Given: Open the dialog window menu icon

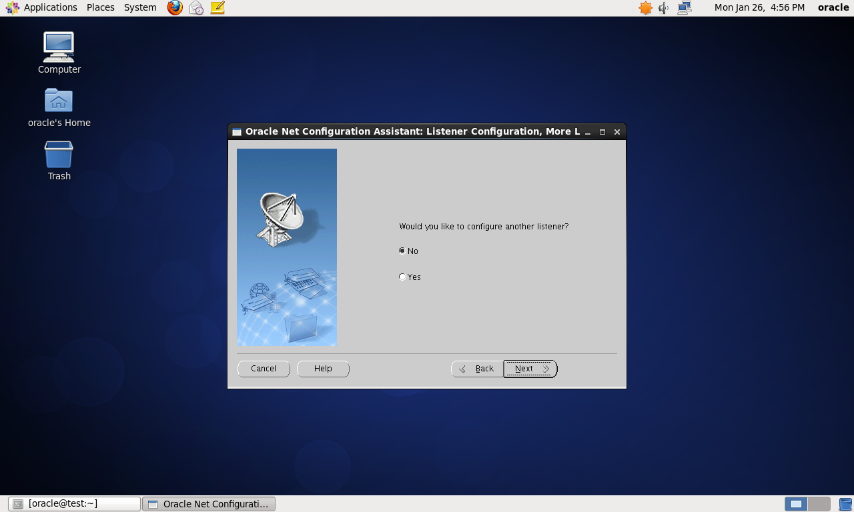Looking at the screenshot, I should (x=237, y=132).
